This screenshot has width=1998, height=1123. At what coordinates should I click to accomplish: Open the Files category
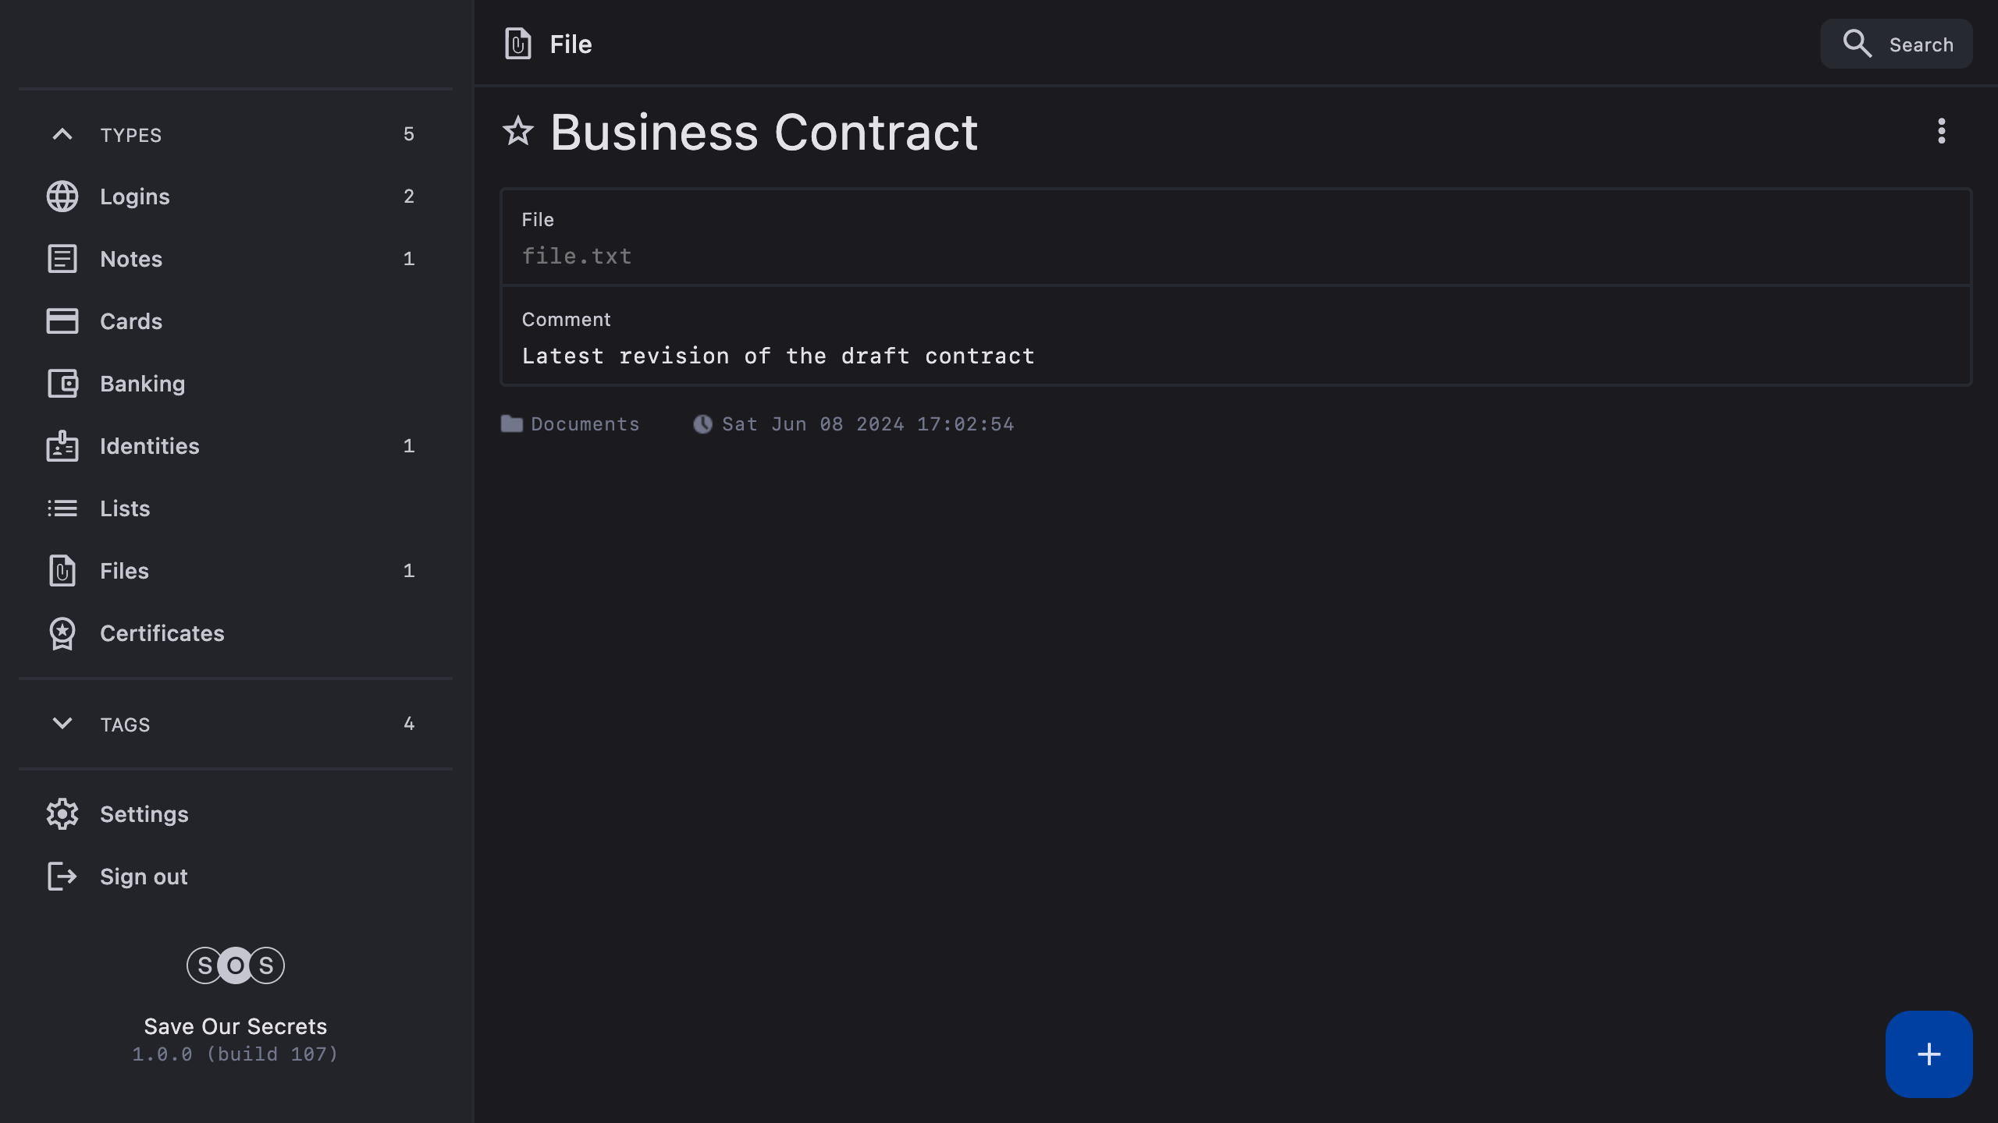click(125, 571)
